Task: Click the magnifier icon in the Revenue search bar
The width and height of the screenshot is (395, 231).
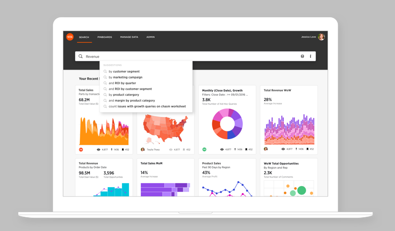Action: point(80,56)
